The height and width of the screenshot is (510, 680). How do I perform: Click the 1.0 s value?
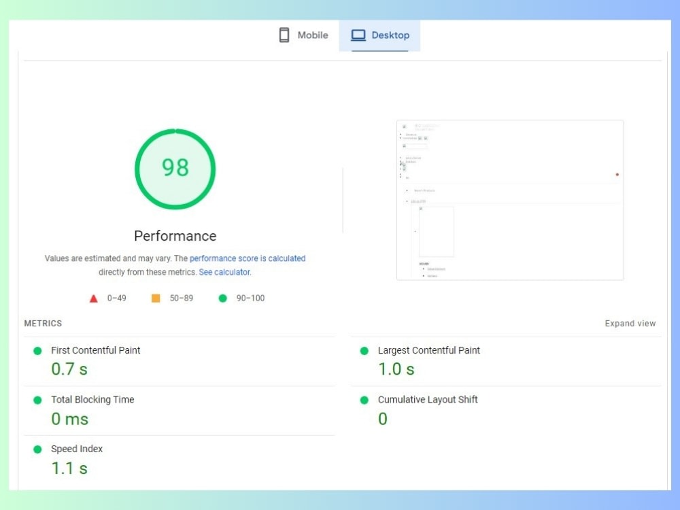click(x=396, y=369)
